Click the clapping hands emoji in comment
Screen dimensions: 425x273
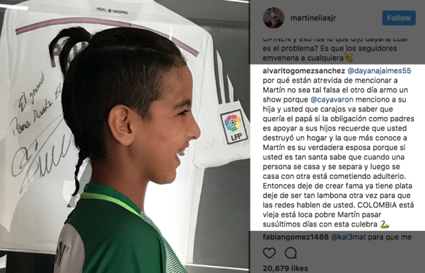tap(349, 58)
